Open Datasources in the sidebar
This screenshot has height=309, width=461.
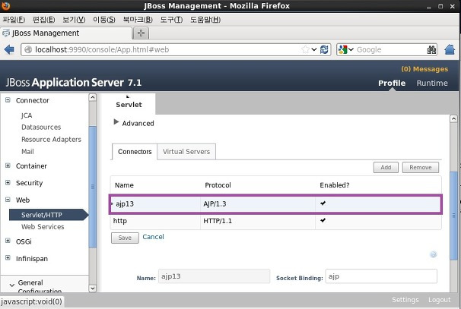[41, 127]
